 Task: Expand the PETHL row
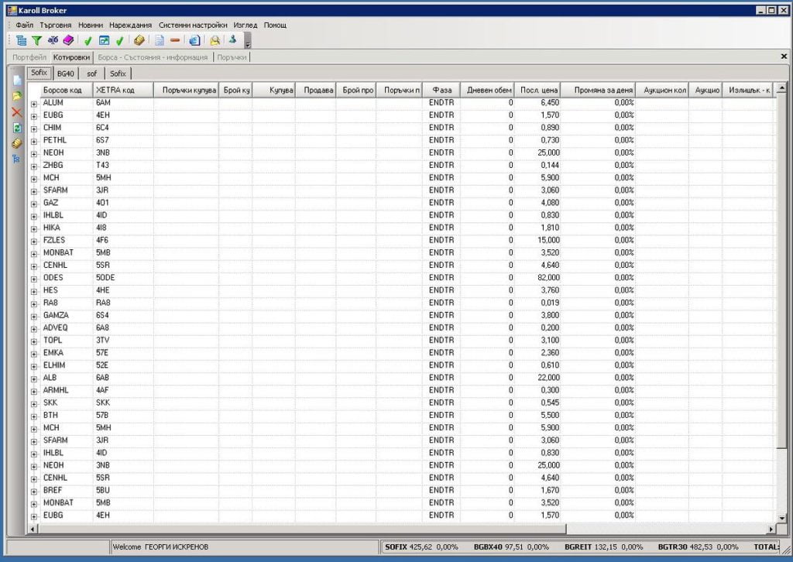point(34,142)
